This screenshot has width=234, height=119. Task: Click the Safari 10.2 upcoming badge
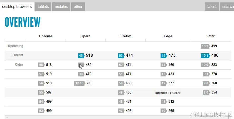click(x=206, y=46)
